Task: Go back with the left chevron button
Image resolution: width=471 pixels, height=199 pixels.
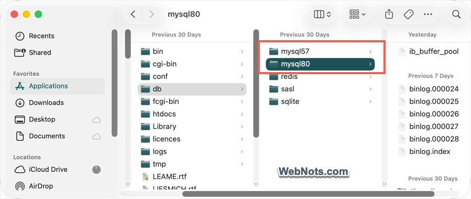Action: (134, 14)
